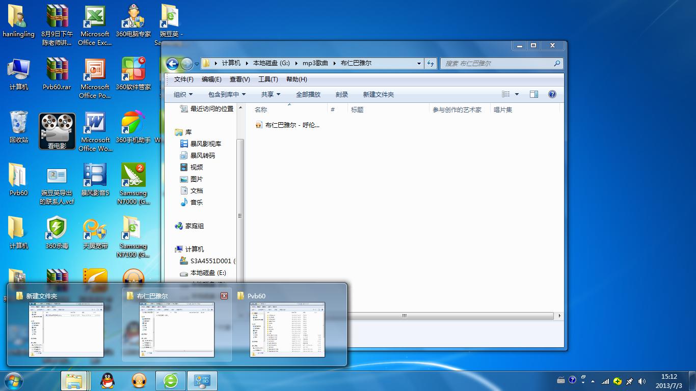
Task: Click the 全部播放 button
Action: (x=308, y=94)
